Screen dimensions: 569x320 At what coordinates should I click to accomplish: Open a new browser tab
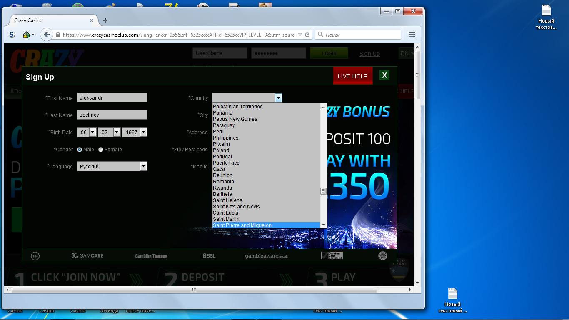click(105, 20)
